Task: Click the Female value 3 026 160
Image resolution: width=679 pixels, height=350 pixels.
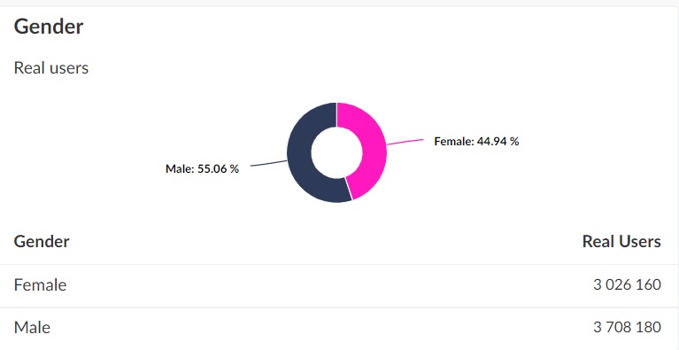Action: tap(627, 284)
